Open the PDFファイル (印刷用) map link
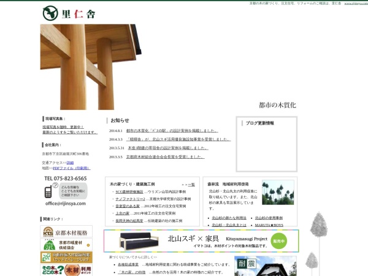368x276 pixels. [71, 168]
